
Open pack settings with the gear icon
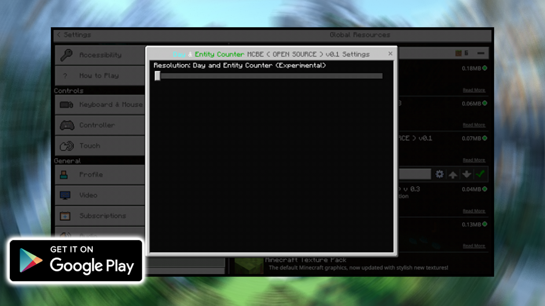[440, 174]
